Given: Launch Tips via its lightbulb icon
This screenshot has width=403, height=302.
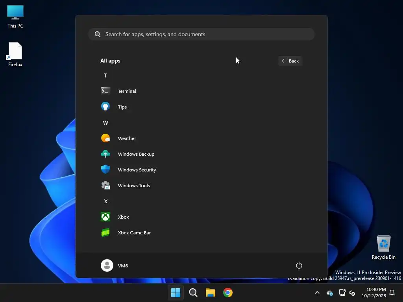Looking at the screenshot, I should [105, 107].
